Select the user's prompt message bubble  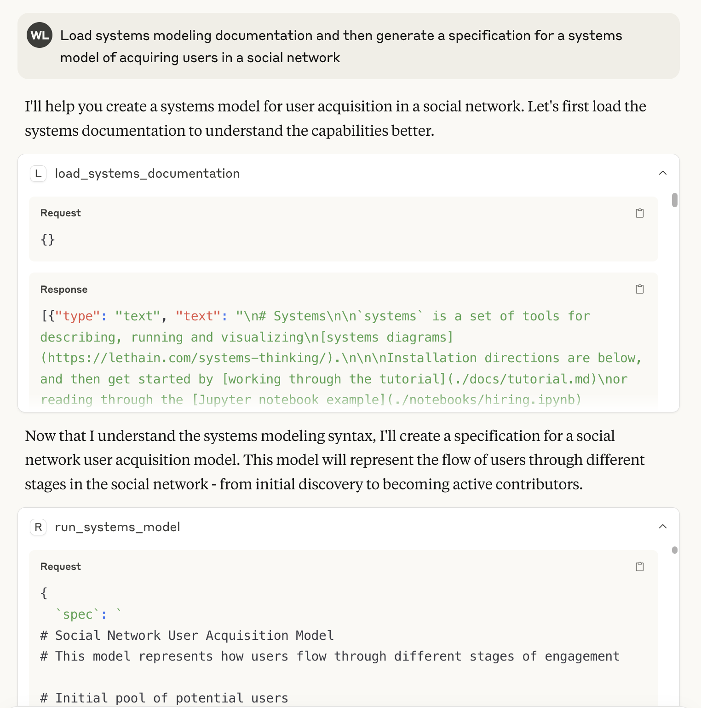(x=340, y=46)
